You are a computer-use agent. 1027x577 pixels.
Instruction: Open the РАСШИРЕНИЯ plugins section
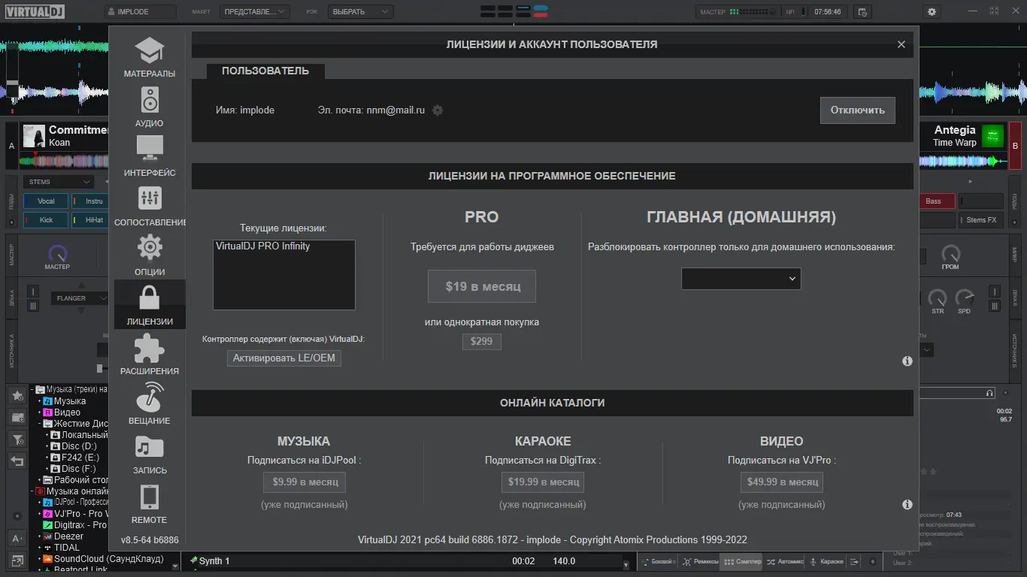(148, 355)
